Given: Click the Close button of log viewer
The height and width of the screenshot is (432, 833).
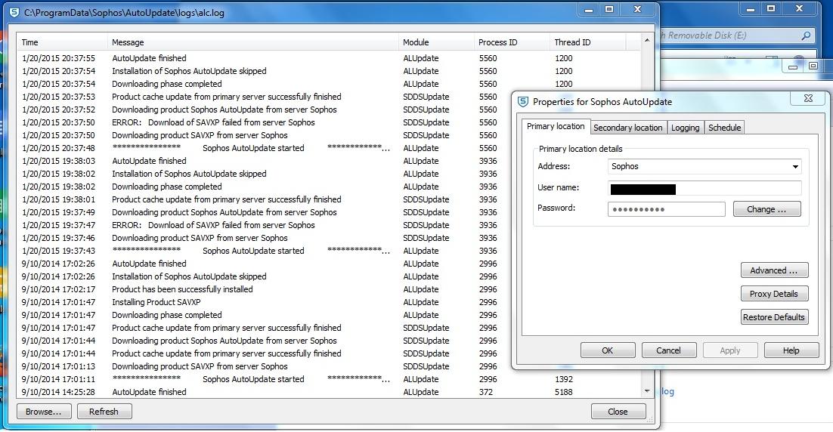Looking at the screenshot, I should click(x=618, y=412).
